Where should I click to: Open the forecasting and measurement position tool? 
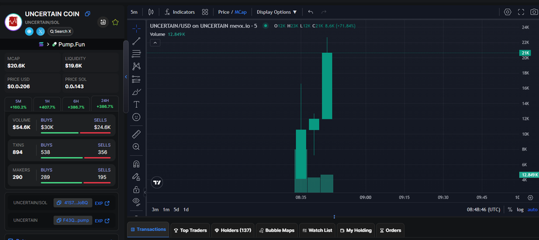(136, 79)
